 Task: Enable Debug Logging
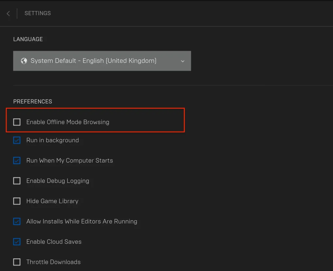coord(17,181)
